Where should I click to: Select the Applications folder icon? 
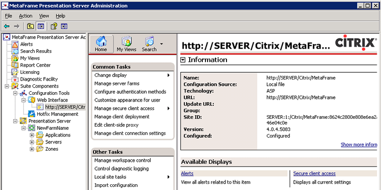pyautogui.click(x=40, y=135)
